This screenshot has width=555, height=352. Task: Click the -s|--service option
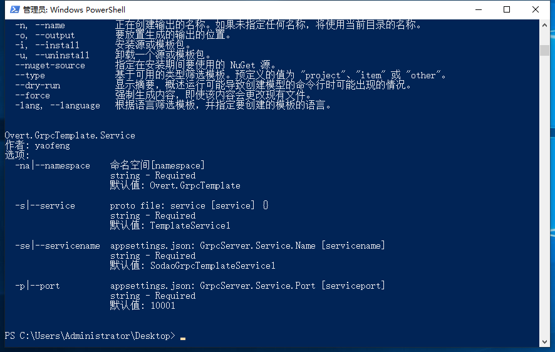pyautogui.click(x=45, y=205)
